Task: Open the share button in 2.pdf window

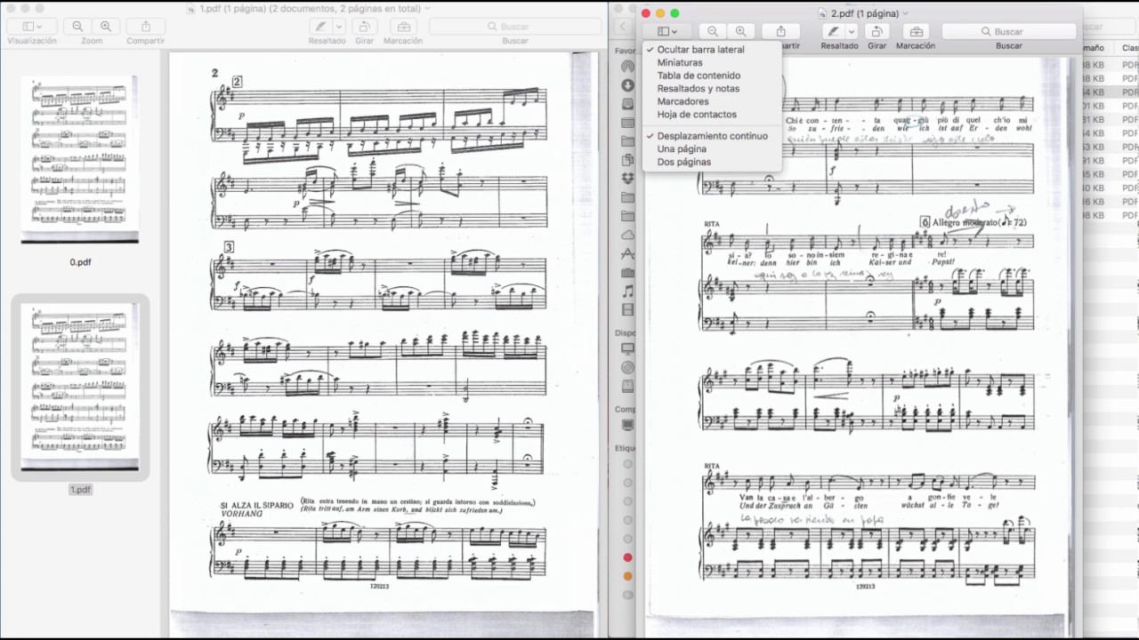Action: [x=781, y=31]
